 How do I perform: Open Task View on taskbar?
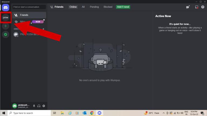click(x=54, y=113)
